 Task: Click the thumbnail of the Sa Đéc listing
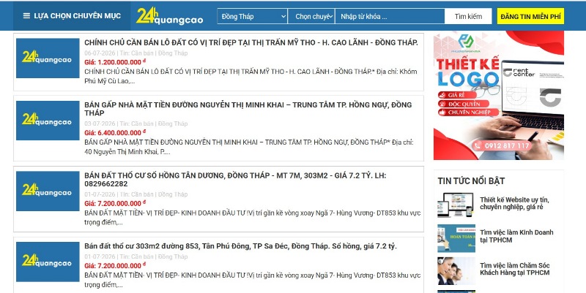point(48,262)
